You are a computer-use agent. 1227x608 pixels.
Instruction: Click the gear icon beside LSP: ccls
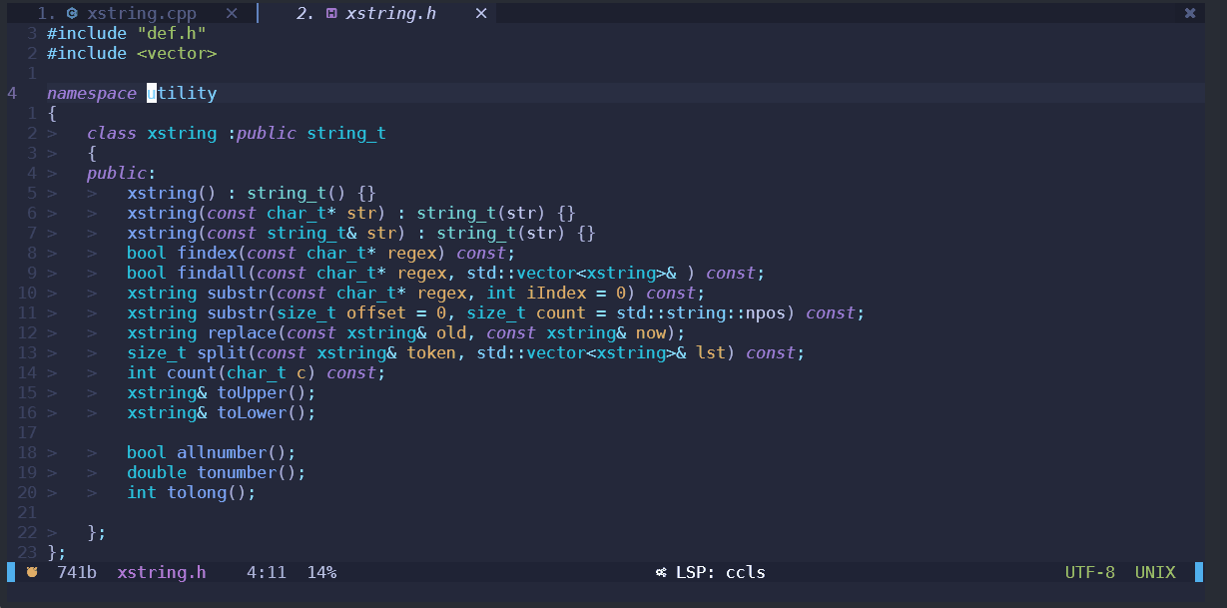click(x=661, y=573)
